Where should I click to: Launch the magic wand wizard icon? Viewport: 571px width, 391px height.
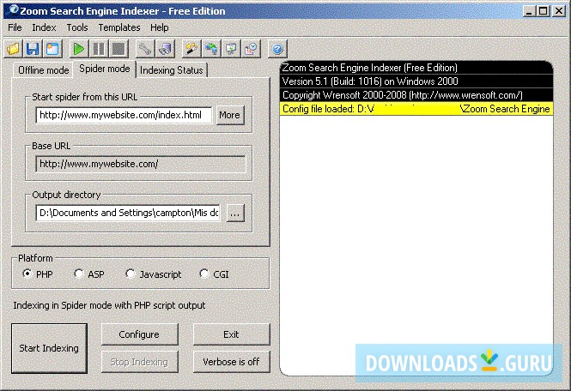point(191,49)
